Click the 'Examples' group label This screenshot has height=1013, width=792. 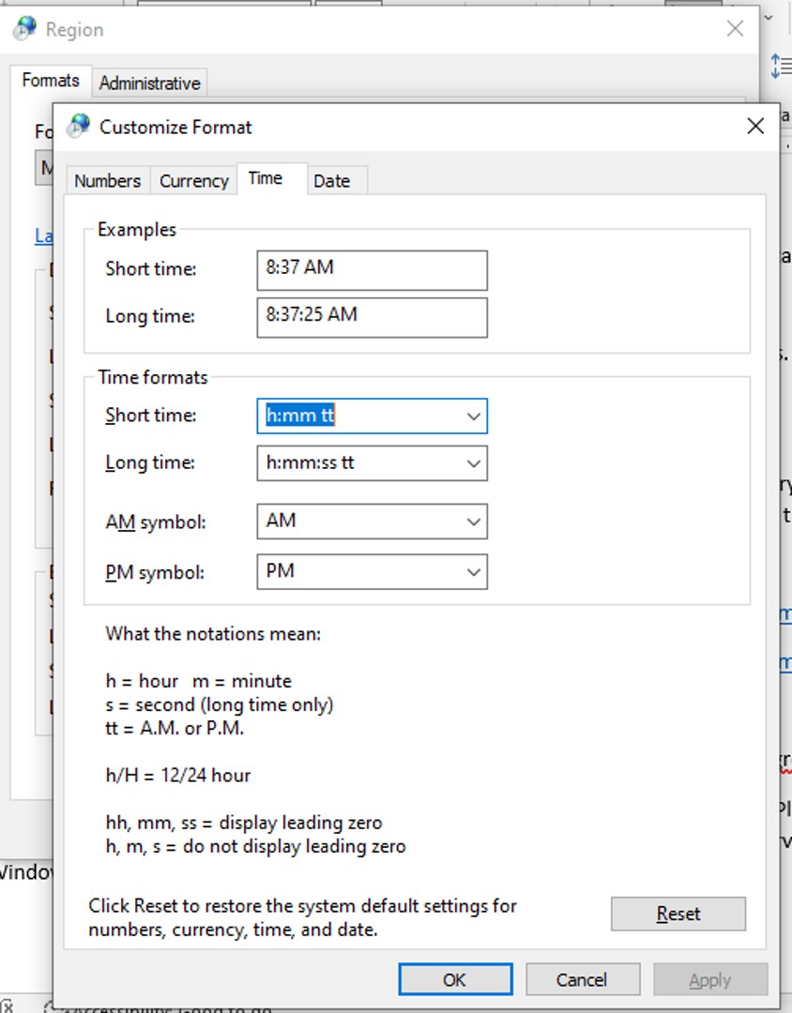click(x=136, y=230)
